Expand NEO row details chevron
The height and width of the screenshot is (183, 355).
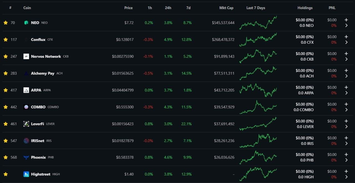tap(346, 26)
